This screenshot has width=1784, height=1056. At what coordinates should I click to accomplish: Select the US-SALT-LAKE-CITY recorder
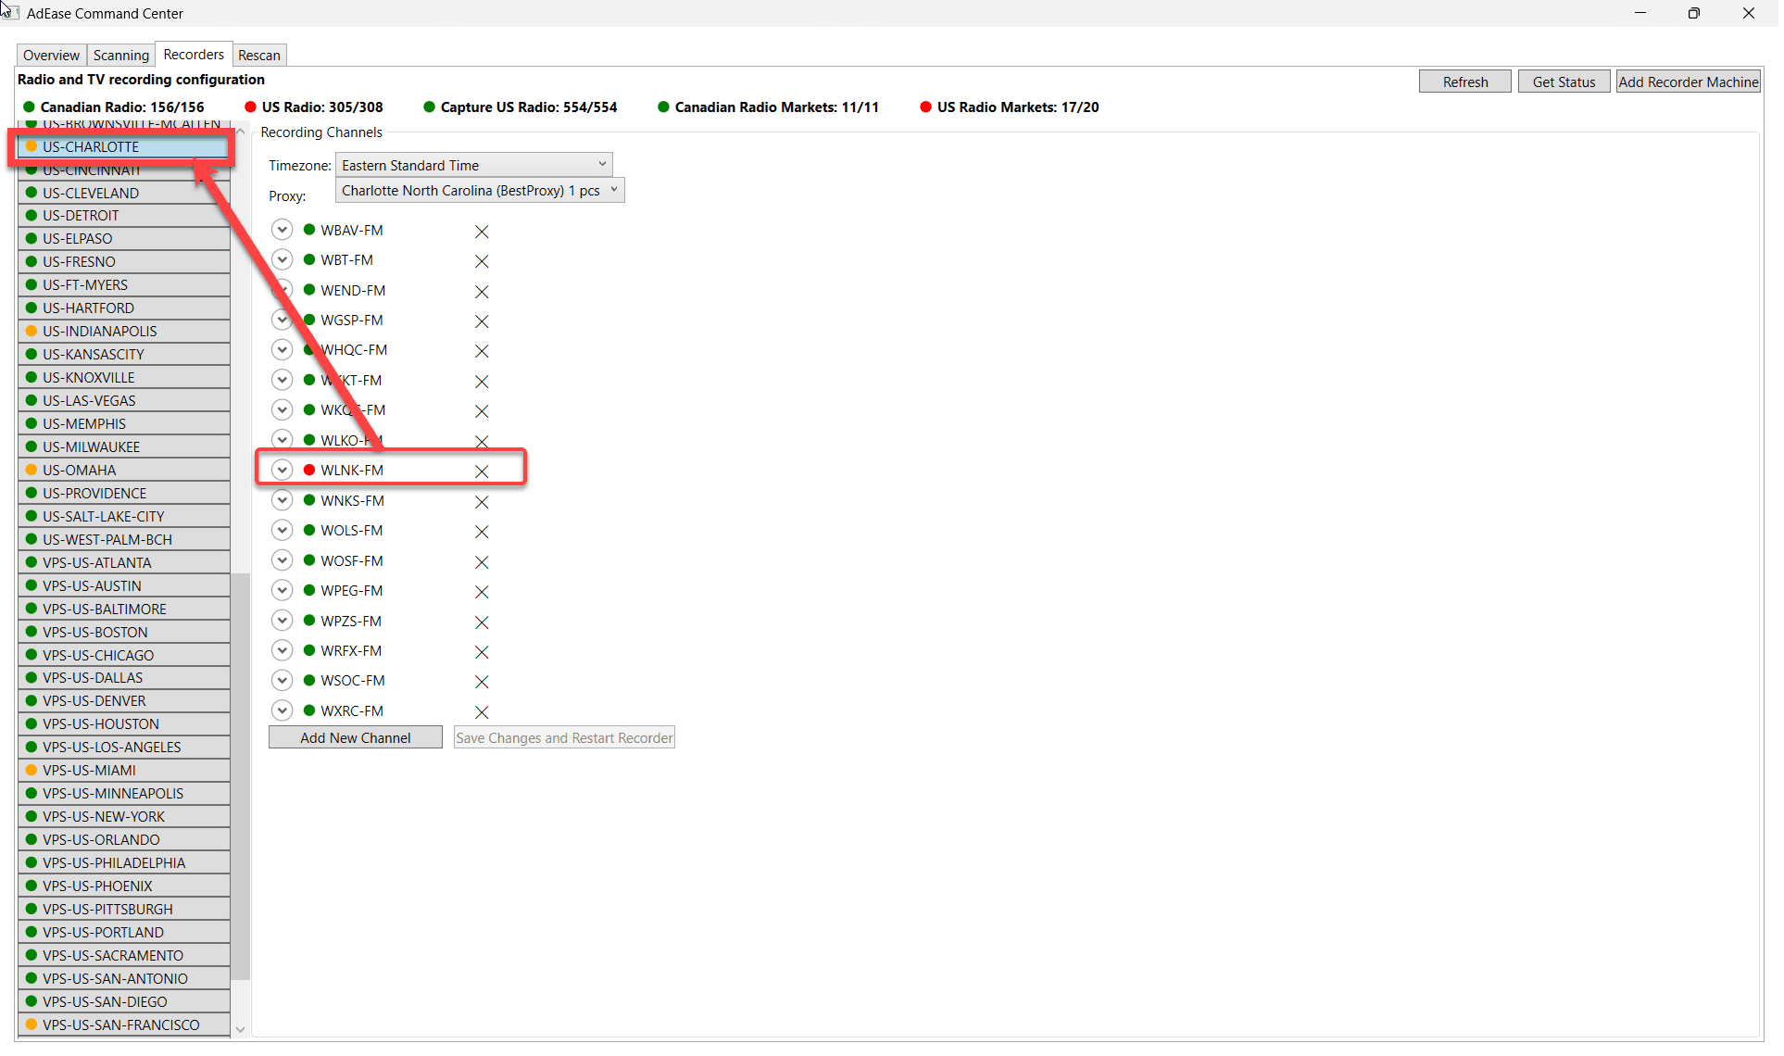124,516
